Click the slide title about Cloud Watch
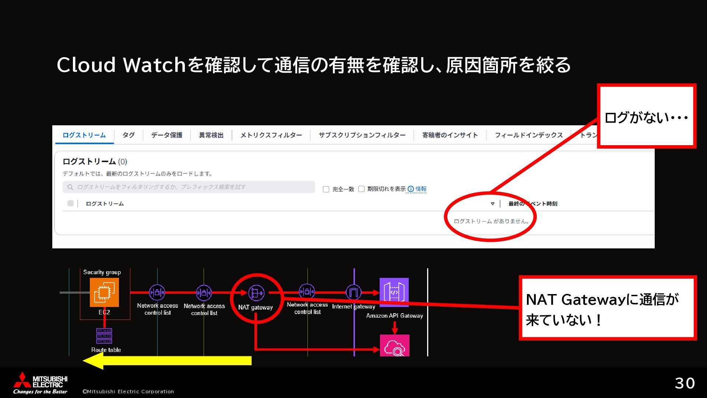Screen dimensions: 707x398 314,65
